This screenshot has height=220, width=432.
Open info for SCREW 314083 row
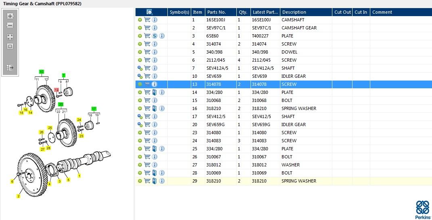click(154, 141)
